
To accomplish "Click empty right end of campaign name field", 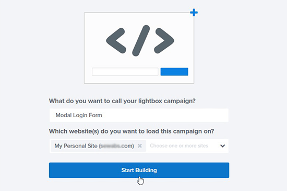I will click(x=183, y=115).
